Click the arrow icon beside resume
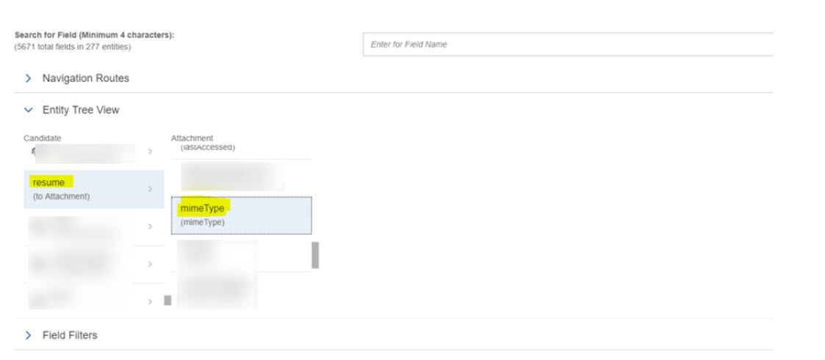825x360 pixels. click(150, 190)
